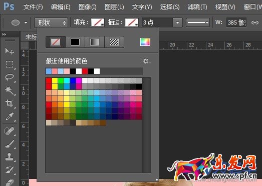The image size is (262, 186).
Task: Click the 最近使用的颜色 heading
Action: click(x=67, y=61)
